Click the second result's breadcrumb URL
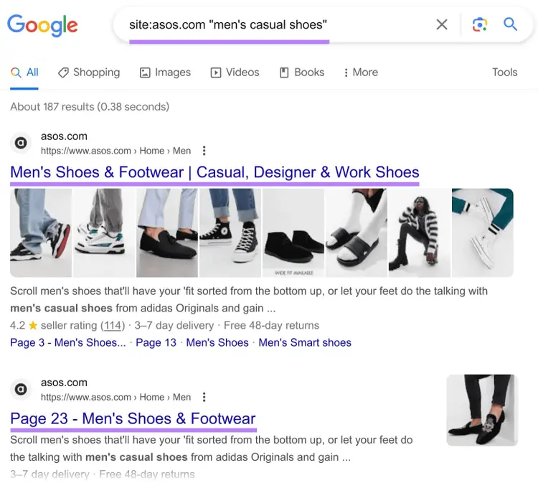This screenshot has height=483, width=538. 115,397
